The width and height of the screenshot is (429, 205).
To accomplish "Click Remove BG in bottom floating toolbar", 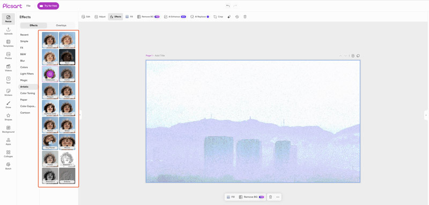I will [251, 197].
